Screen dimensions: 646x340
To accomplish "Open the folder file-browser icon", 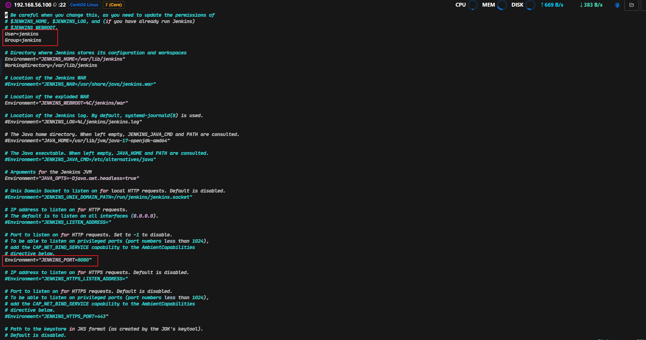I will [632, 5].
